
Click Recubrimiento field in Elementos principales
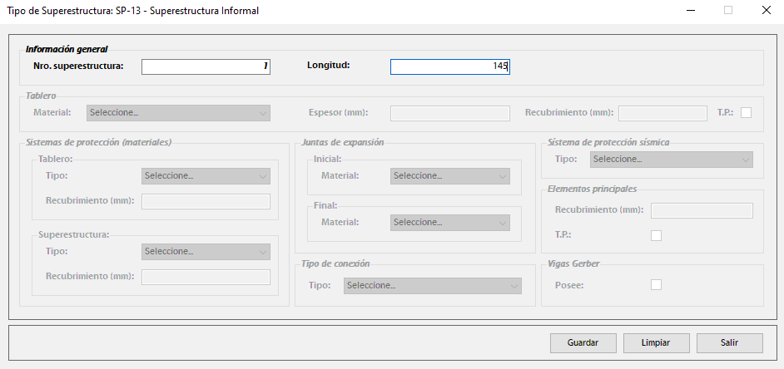coord(702,210)
